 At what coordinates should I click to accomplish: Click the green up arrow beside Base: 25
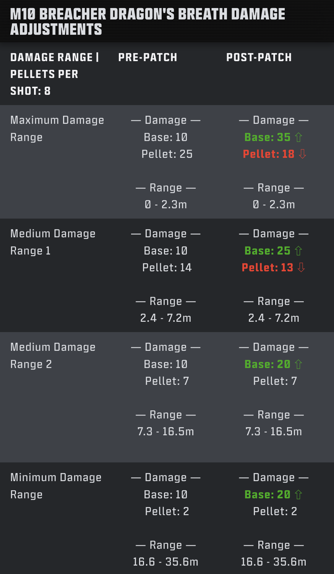[298, 251]
